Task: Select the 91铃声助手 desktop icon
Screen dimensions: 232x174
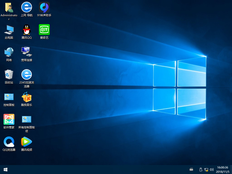Action: [44, 7]
